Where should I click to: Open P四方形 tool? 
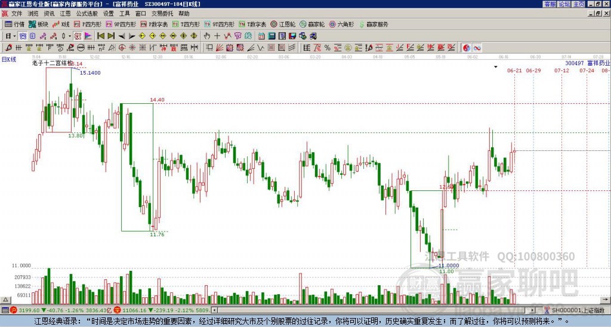tap(88, 24)
